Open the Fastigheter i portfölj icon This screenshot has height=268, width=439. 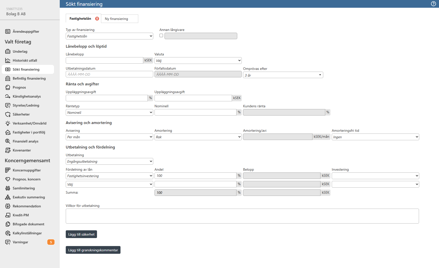click(x=8, y=132)
